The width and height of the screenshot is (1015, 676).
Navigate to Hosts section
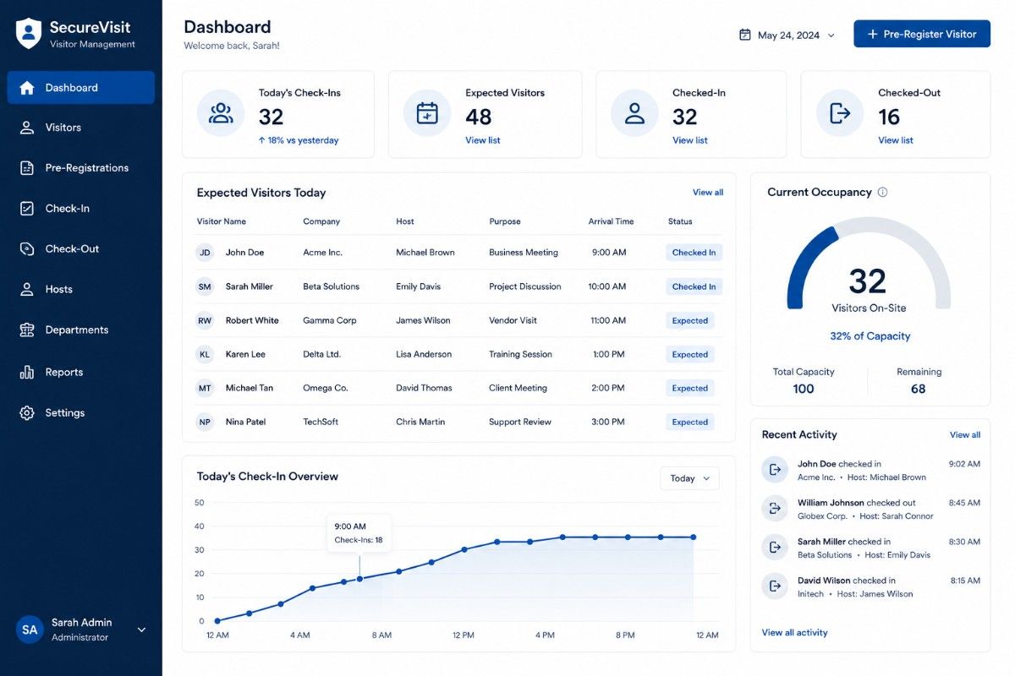tap(80, 289)
